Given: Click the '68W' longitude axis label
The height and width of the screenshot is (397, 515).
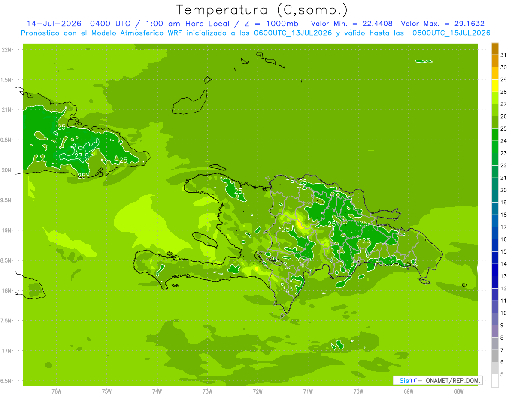Looking at the screenshot, I should point(459,391).
